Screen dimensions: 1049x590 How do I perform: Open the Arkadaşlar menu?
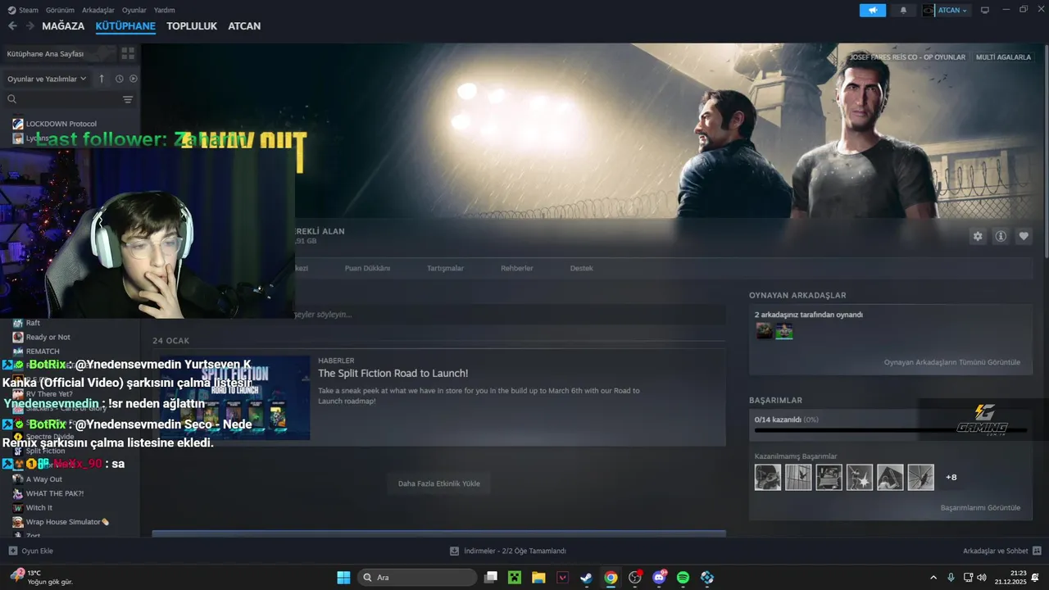point(98,10)
